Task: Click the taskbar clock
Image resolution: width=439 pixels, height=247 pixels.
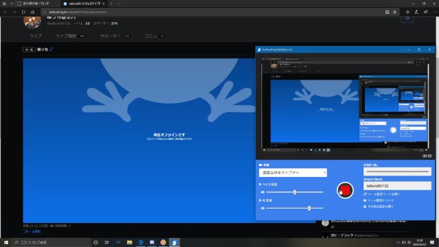Action: pos(420,242)
